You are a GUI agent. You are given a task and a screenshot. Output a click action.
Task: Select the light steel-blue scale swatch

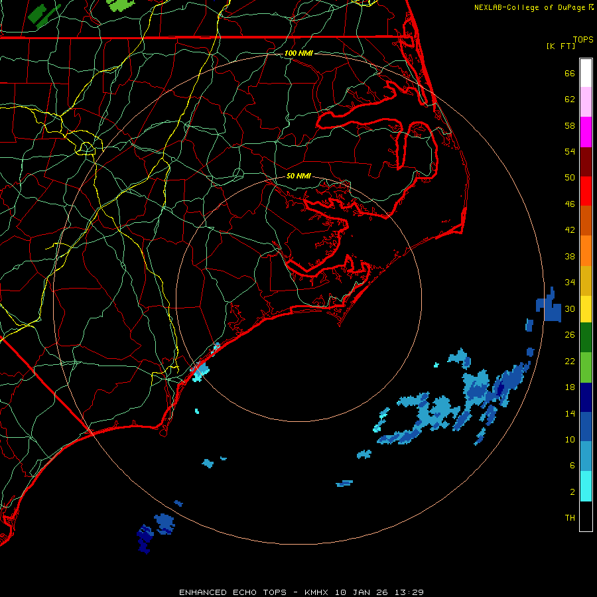(x=586, y=456)
